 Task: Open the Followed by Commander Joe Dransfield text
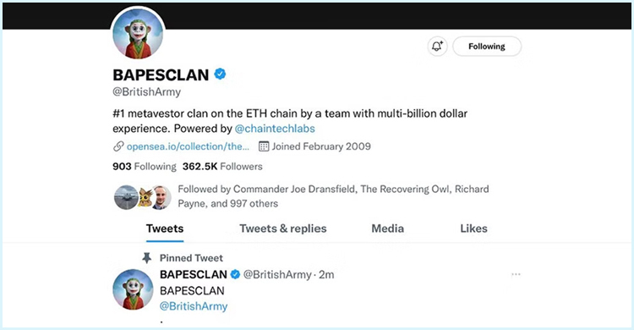point(333,196)
